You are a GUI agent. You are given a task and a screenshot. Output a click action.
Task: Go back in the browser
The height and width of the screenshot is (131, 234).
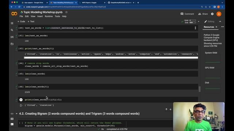(12, 7)
